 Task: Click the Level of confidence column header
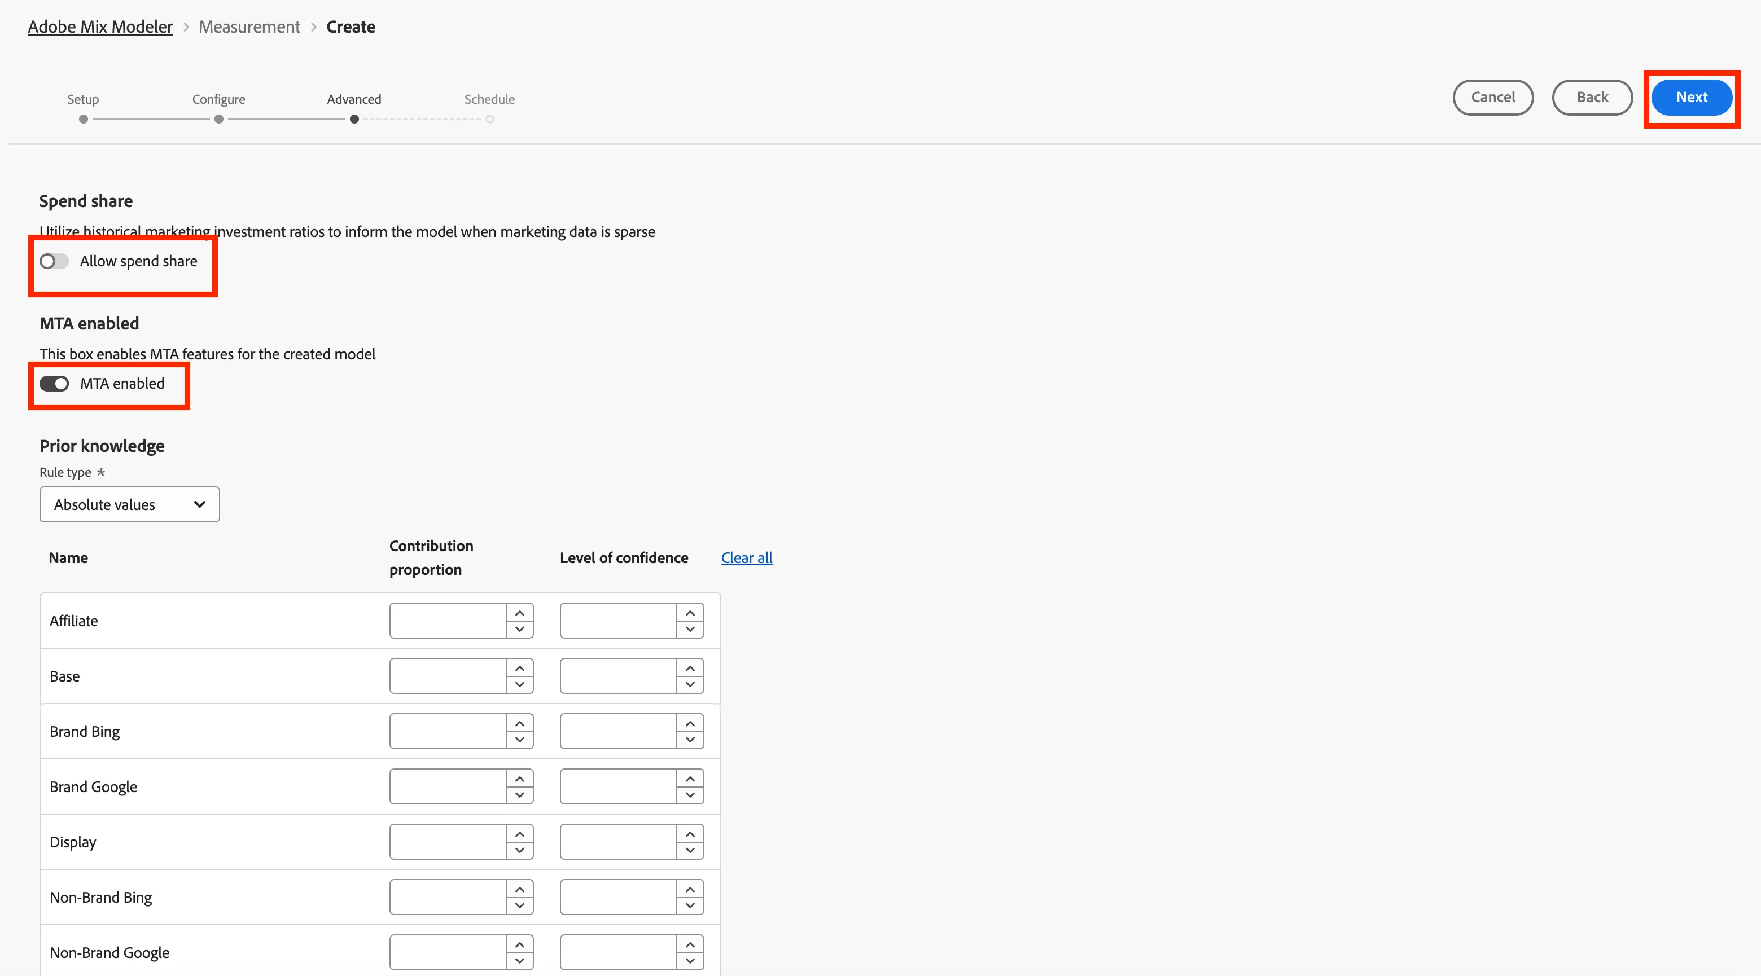point(624,558)
